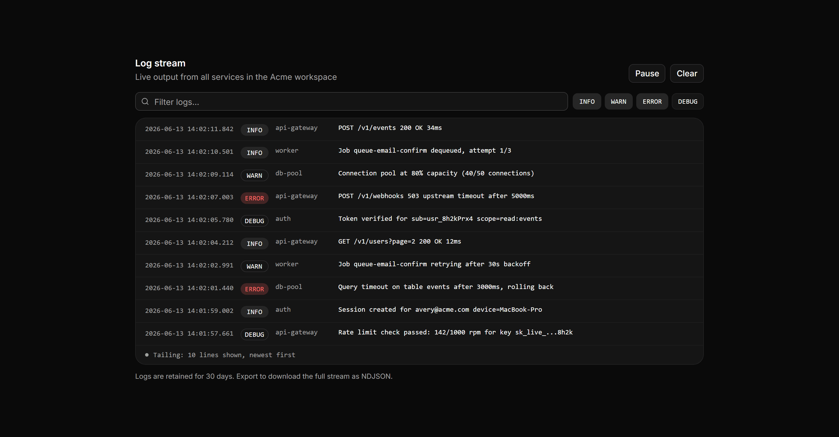
Task: Click timestamp 2026-06-13 14:01:57.661
Action: (189, 334)
